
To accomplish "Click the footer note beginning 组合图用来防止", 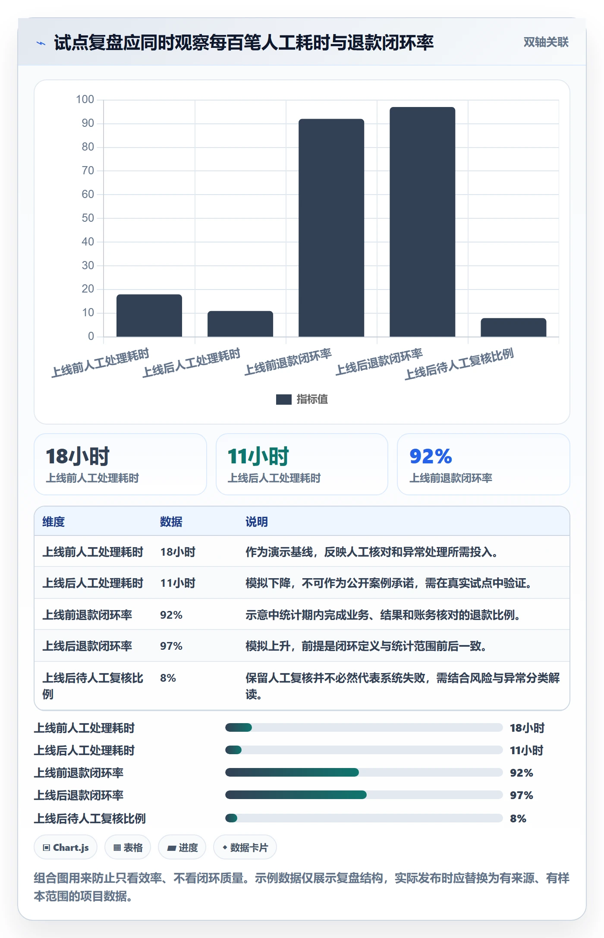I will (302, 887).
